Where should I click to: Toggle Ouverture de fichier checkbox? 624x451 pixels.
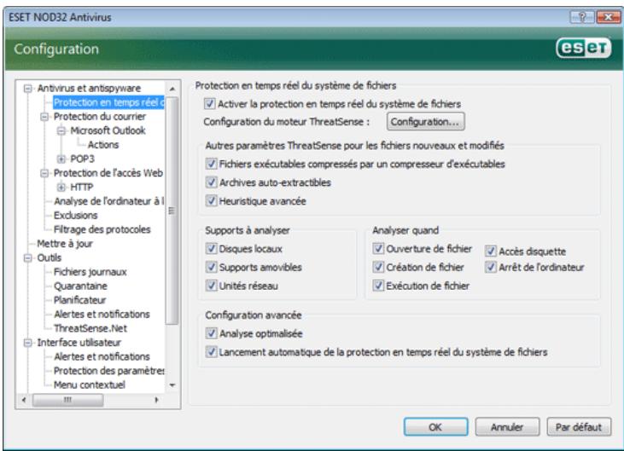tap(378, 249)
